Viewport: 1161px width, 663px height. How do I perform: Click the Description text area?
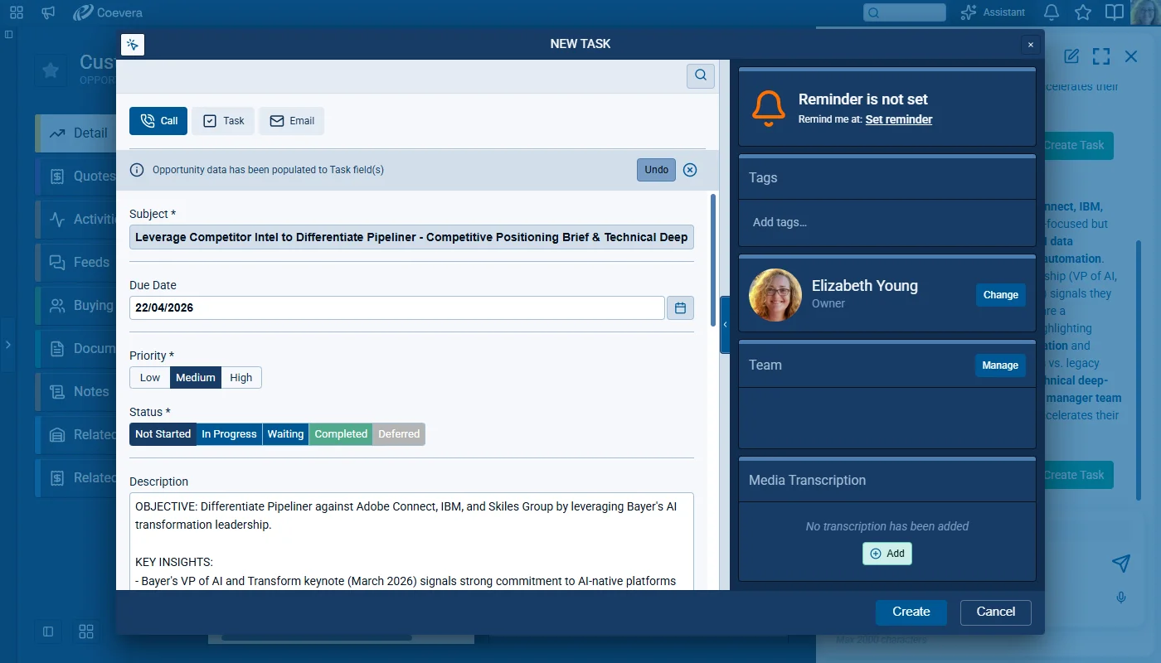(x=411, y=541)
